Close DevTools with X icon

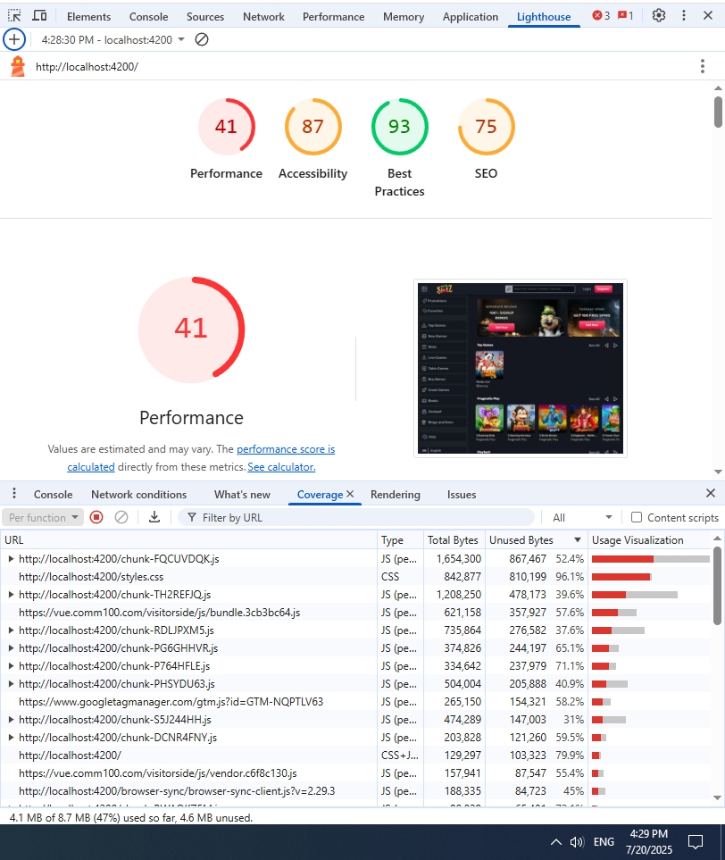pos(708,15)
